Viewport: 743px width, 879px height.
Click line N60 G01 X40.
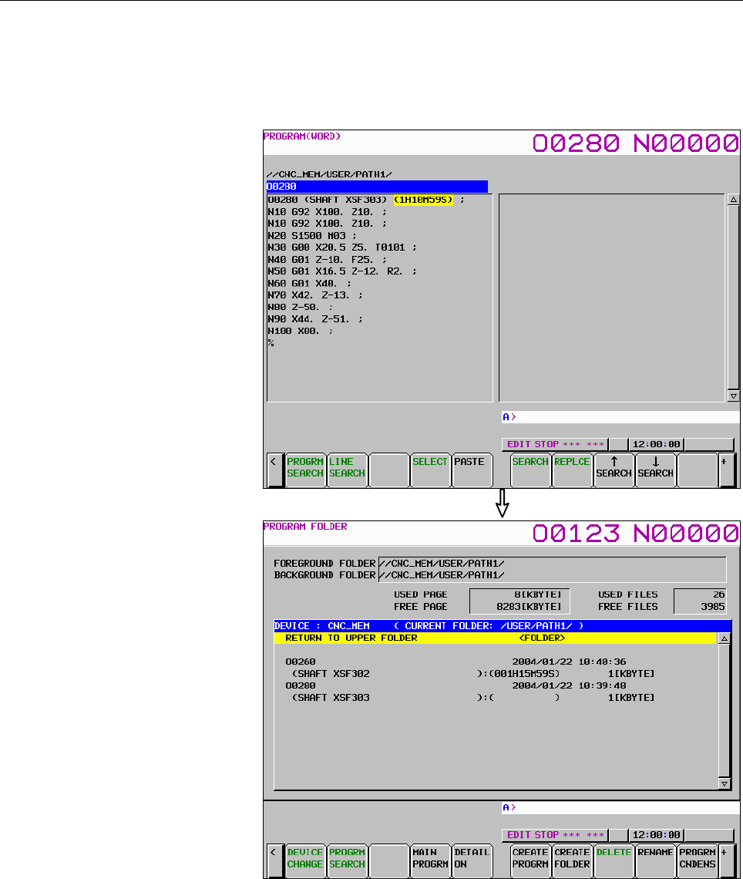tap(309, 284)
